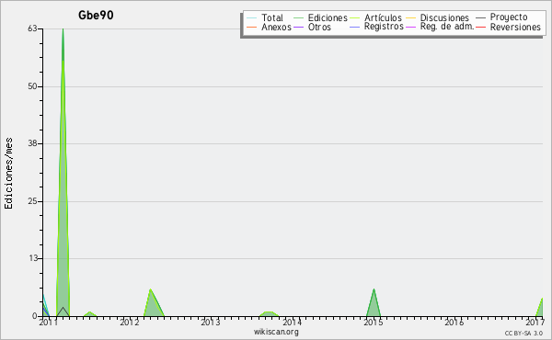Screen dimensions: 552x340
Task: Click the Discusiones legend label
Action: (444, 17)
